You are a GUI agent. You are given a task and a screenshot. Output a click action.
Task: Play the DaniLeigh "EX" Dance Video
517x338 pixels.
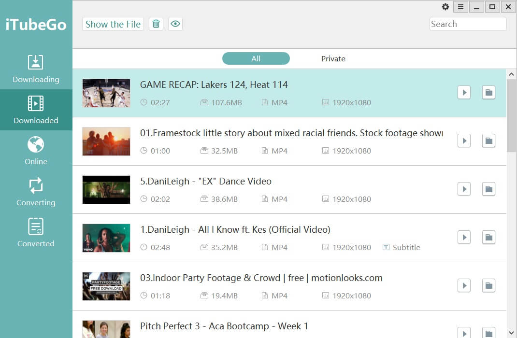464,189
